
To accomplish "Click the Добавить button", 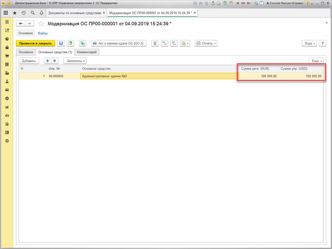I will click(29, 61).
